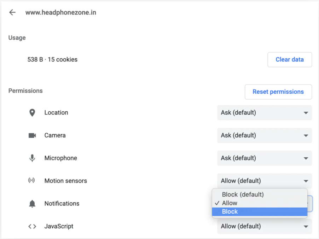Click the www.headphonezone.in site title
Viewport: 319px width, 239px height.
(60, 12)
